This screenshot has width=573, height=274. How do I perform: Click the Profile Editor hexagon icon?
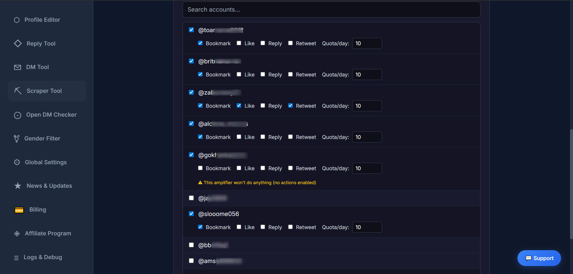pyautogui.click(x=17, y=20)
